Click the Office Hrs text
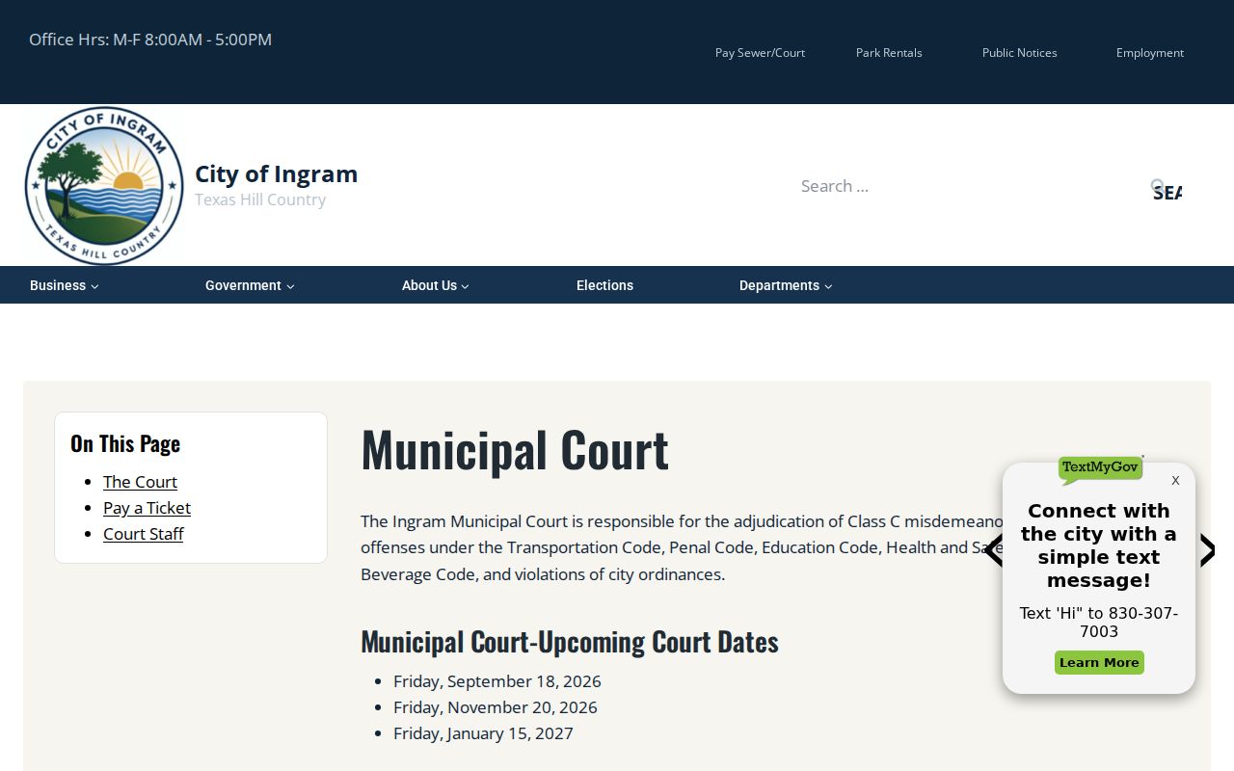 pos(150,40)
